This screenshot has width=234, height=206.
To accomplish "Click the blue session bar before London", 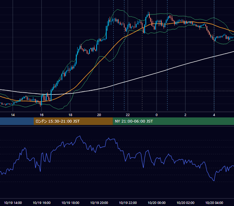I will 17,121.
